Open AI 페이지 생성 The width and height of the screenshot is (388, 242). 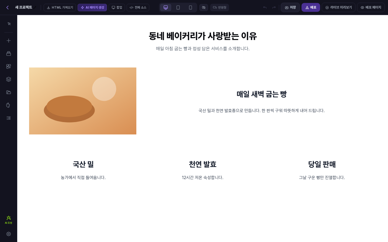pyautogui.click(x=92, y=8)
